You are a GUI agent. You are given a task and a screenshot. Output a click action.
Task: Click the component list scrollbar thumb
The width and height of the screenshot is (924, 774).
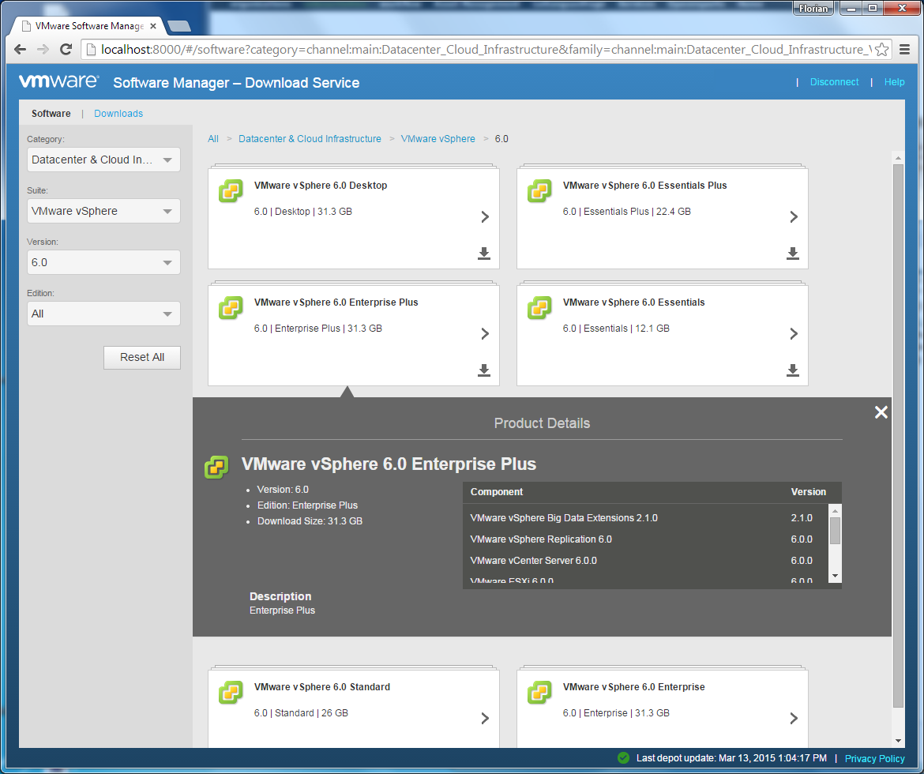point(835,531)
